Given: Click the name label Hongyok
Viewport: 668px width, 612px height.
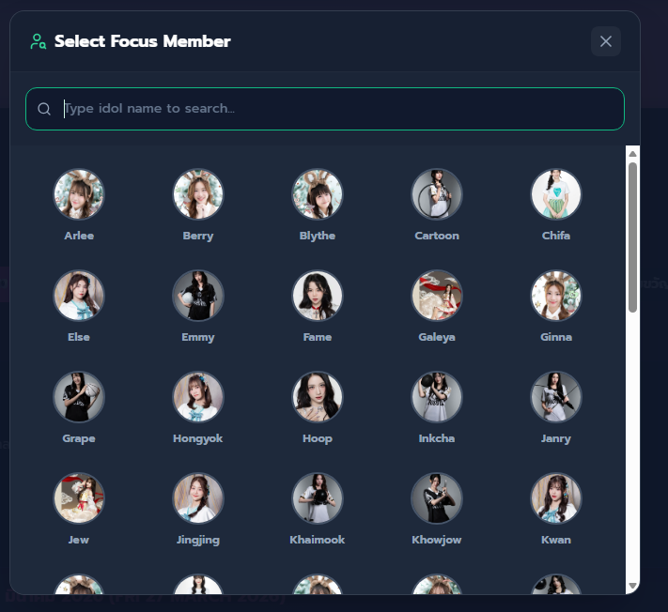Looking at the screenshot, I should coord(198,438).
